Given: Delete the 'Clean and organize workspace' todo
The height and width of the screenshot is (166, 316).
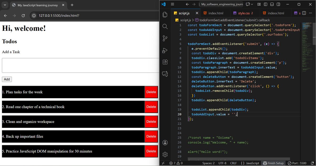Looking at the screenshot, I should point(151,122).
